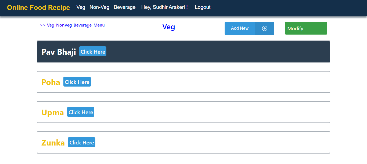Screen dimensions: 367x164
Task: Click the Veg page heading
Action: click(168, 27)
